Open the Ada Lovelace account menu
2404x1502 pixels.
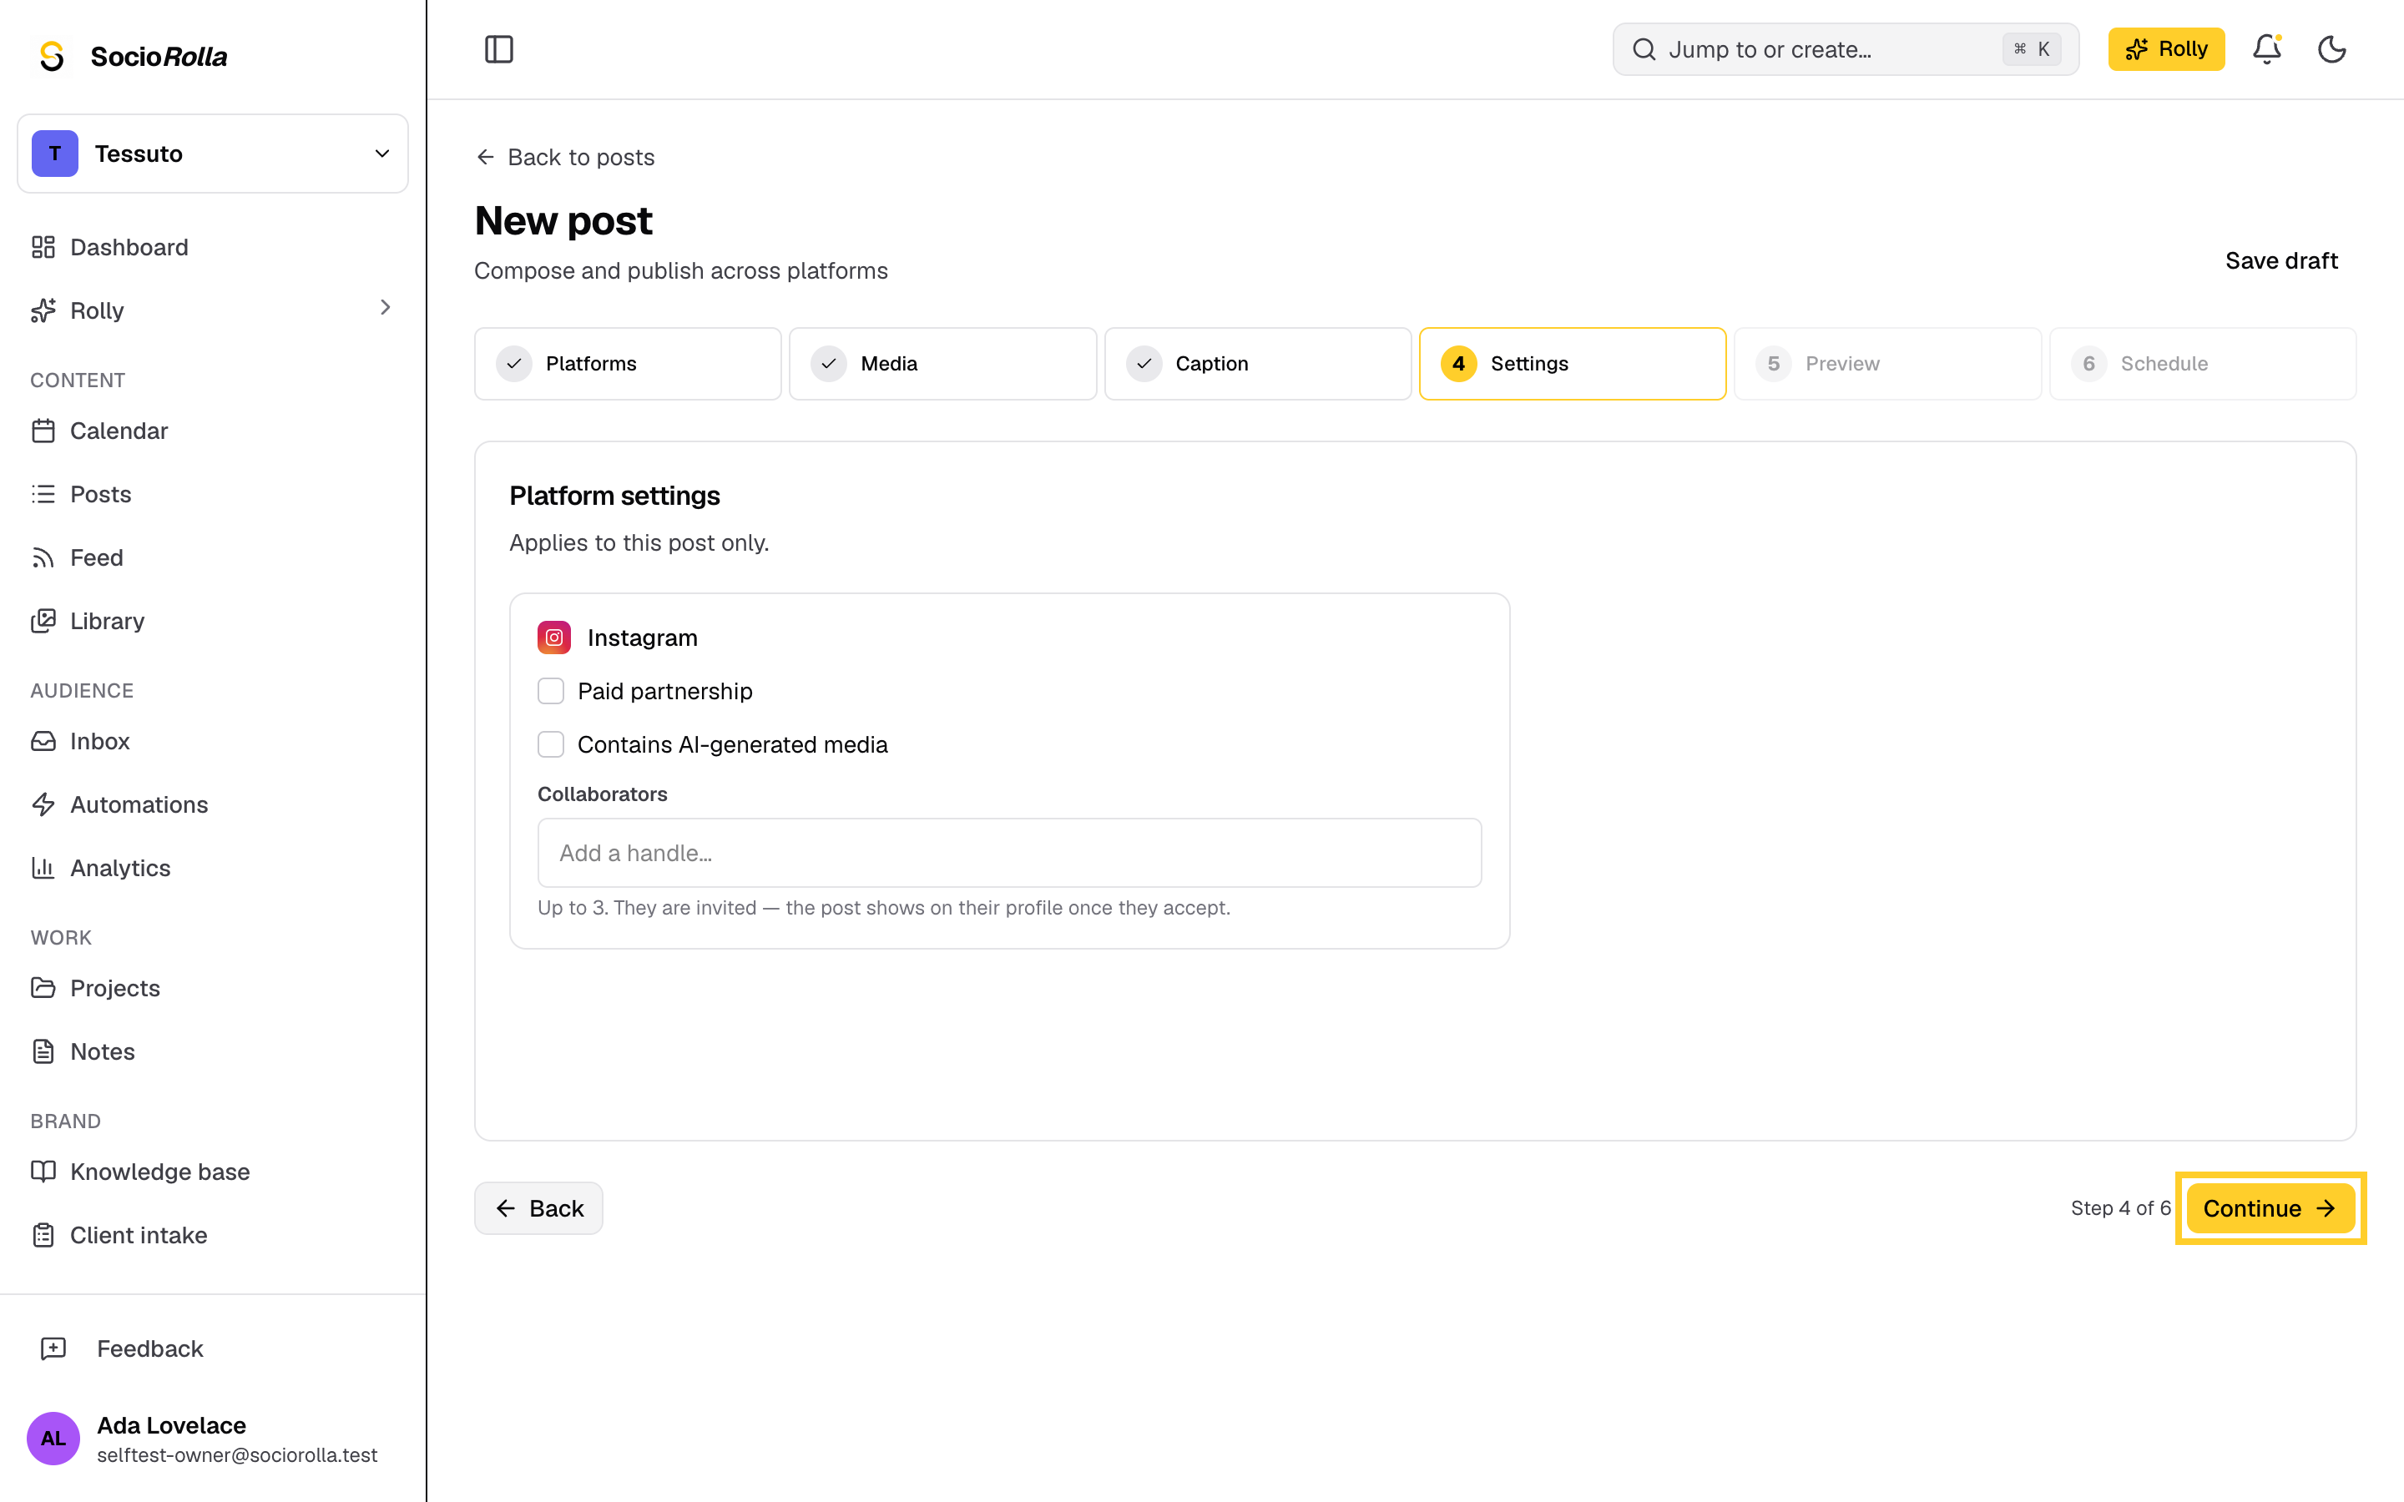(x=213, y=1438)
